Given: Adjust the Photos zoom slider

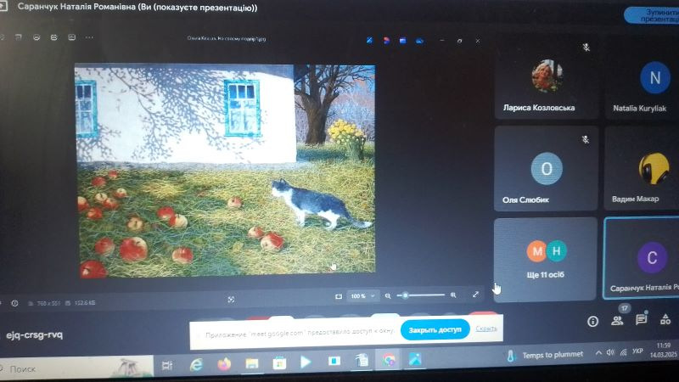Looking at the screenshot, I should (421, 295).
